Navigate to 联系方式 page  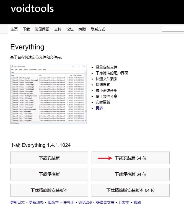click(98, 29)
